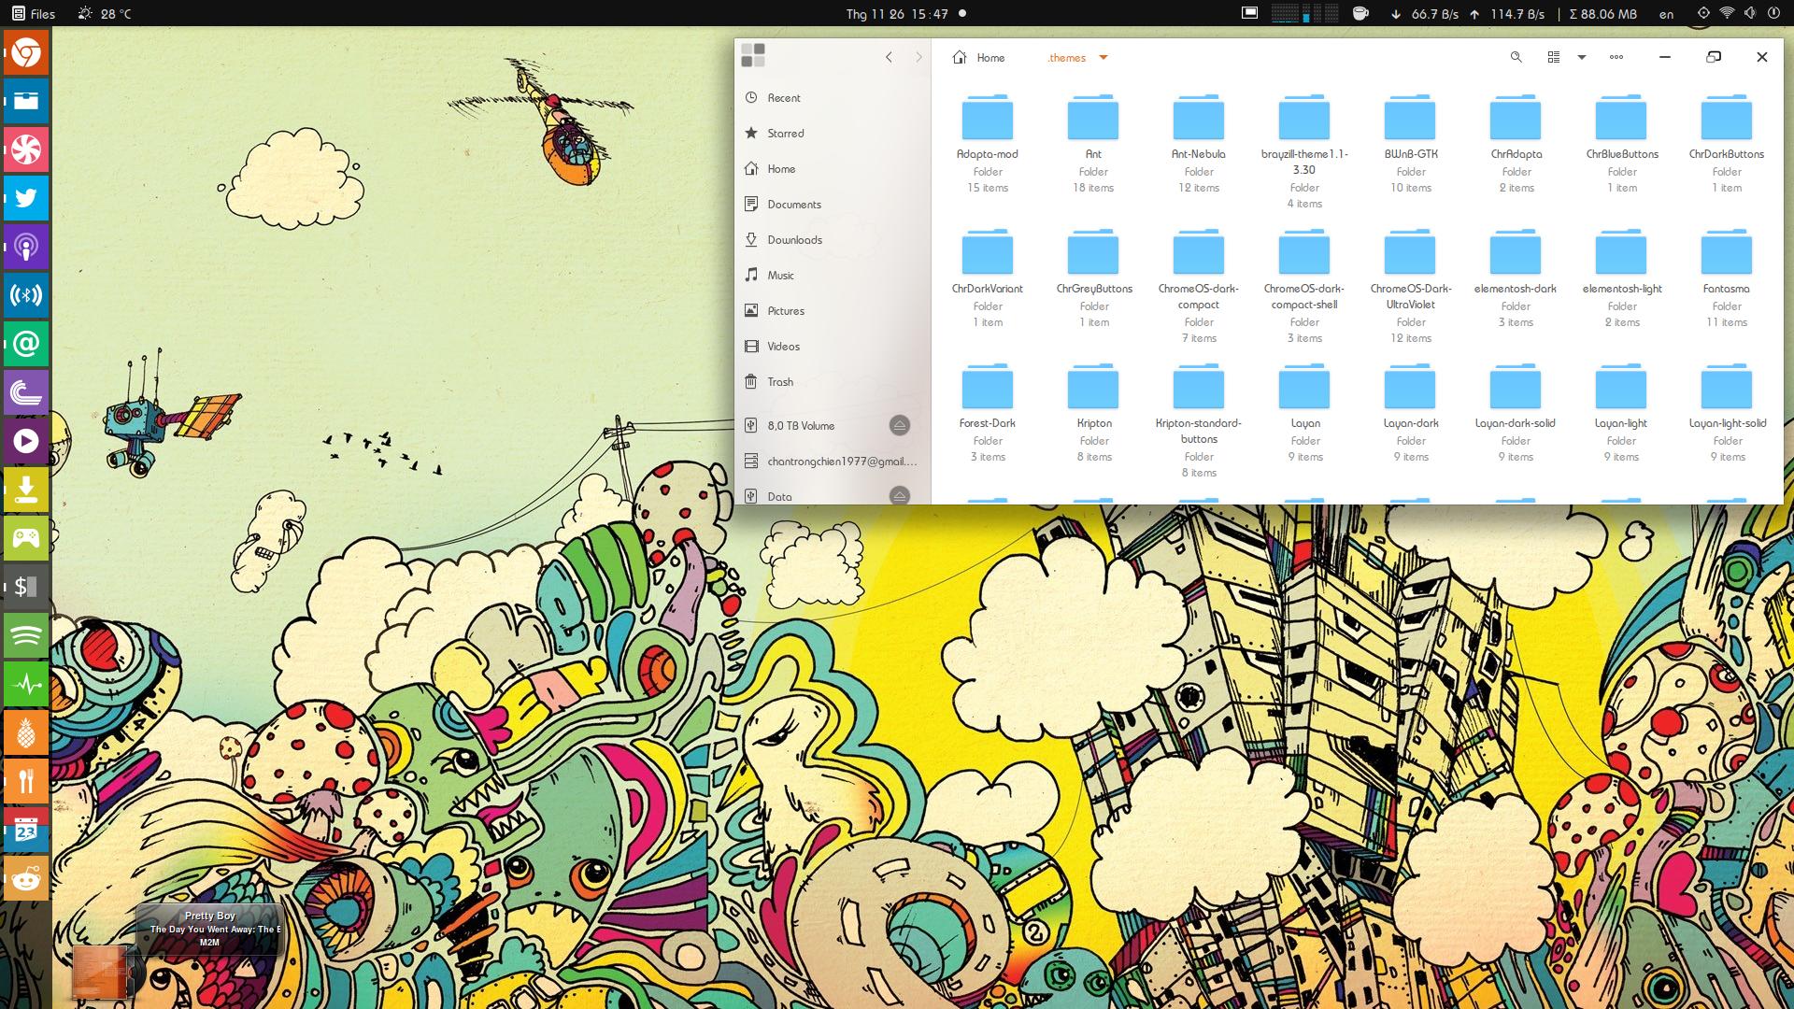Launch Reddit from the dock
The image size is (1794, 1009).
(x=26, y=878)
